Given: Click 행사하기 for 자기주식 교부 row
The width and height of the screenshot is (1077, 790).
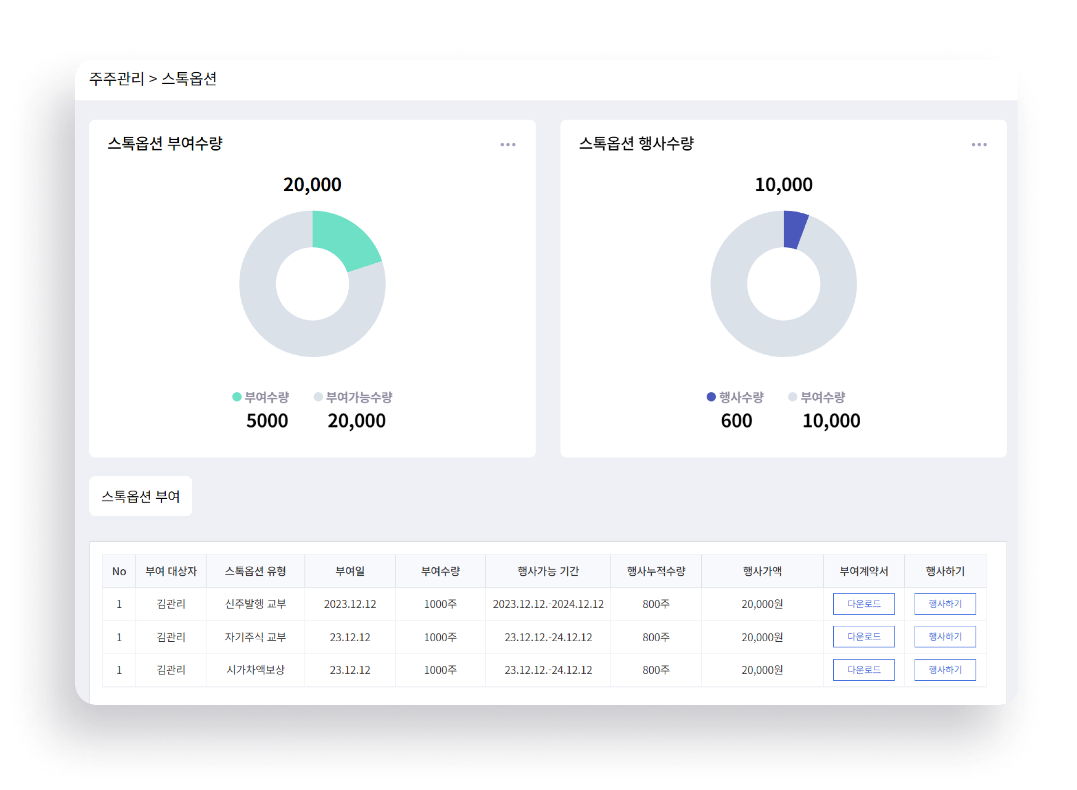Looking at the screenshot, I should 945,636.
